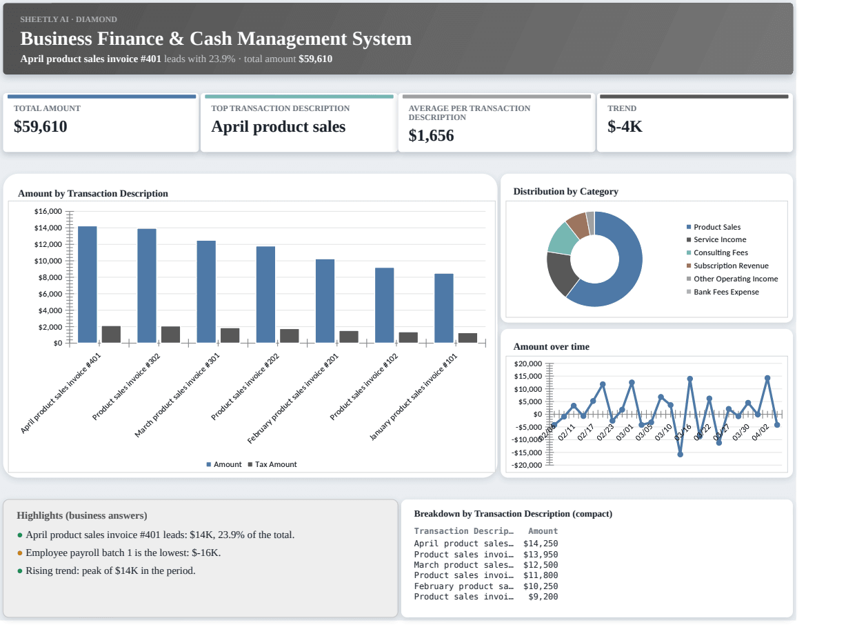Select the January product sales invoice #101 axis label

[x=414, y=396]
